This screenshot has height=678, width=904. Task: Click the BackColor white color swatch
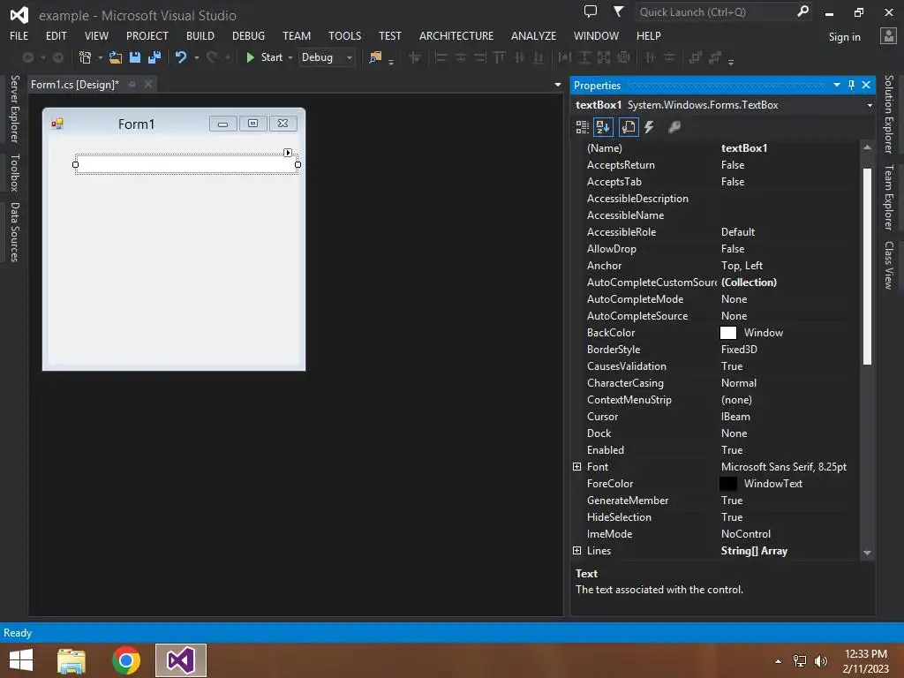[728, 333]
